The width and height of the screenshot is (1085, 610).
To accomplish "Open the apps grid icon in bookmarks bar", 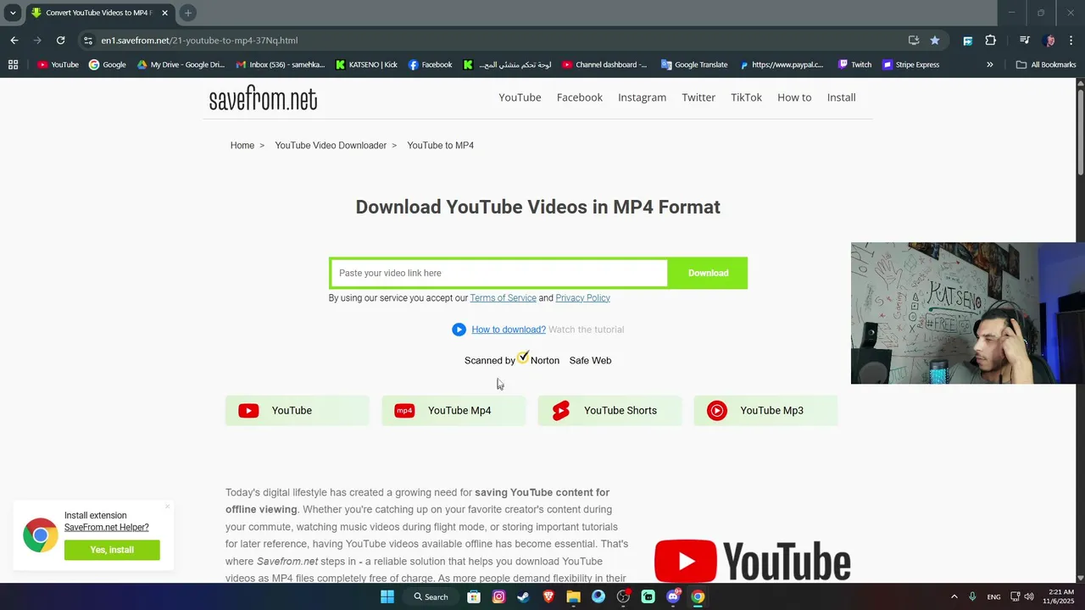I will pyautogui.click(x=13, y=64).
